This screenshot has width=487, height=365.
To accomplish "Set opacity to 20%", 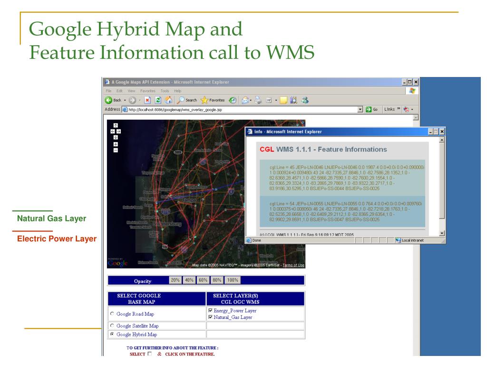I will tap(175, 280).
